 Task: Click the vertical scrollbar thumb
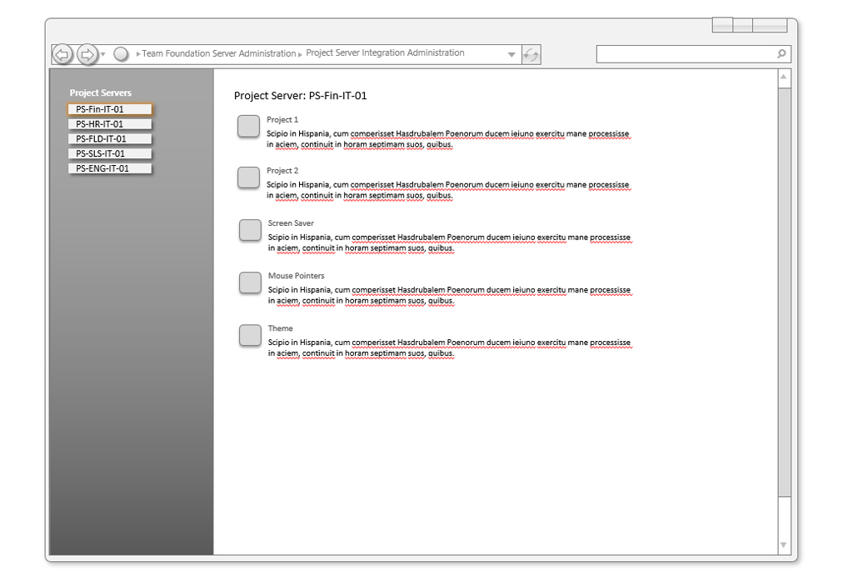(x=784, y=292)
